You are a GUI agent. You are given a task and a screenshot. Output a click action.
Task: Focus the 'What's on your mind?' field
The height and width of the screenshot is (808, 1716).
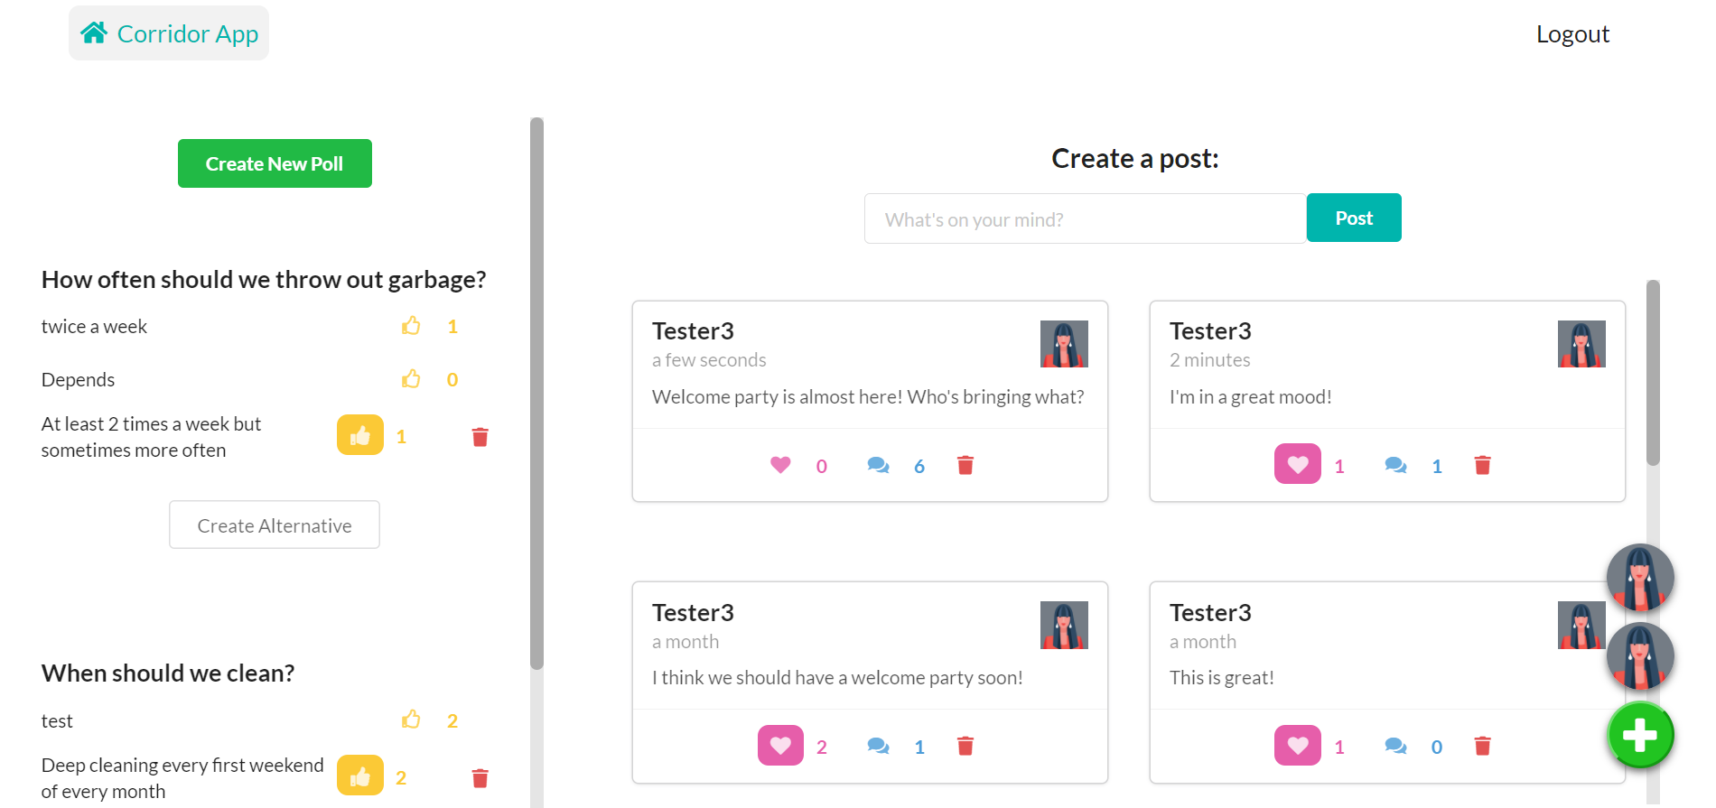click(1086, 218)
